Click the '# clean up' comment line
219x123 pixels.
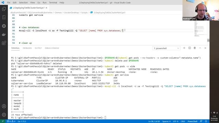(x=25, y=43)
